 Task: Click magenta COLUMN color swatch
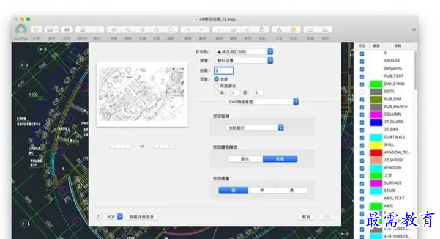pos(376,114)
